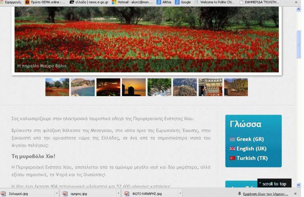Expand options for Σολωμού.jpg download
304x197 pixels.
coord(56,193)
